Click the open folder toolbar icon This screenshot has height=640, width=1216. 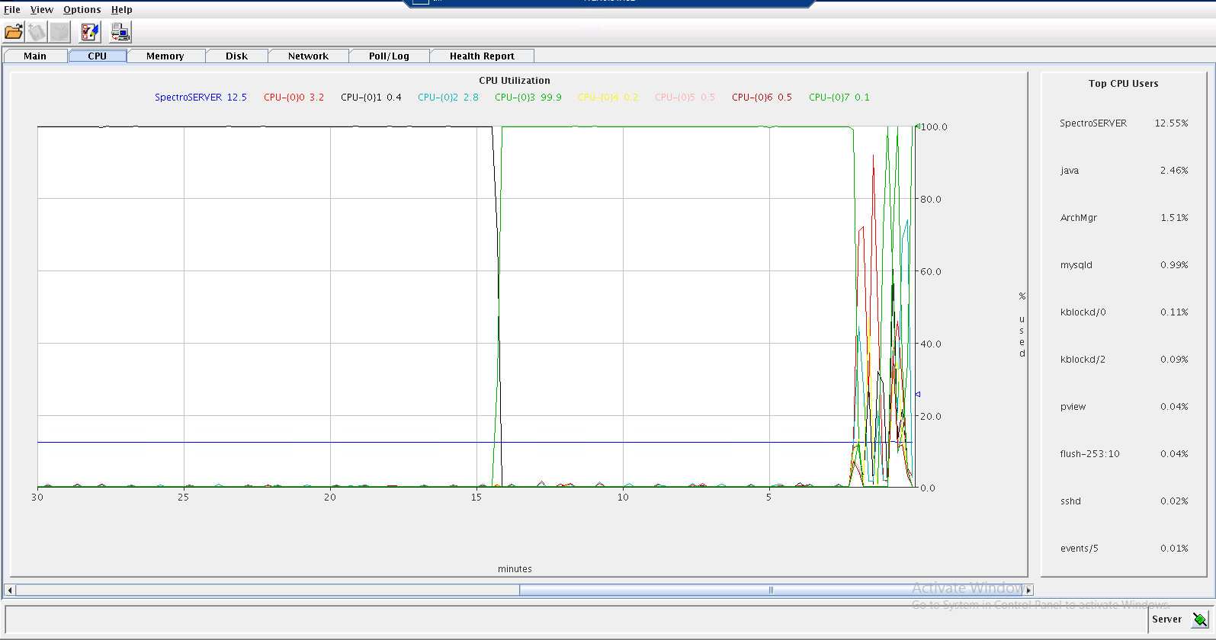pos(14,32)
